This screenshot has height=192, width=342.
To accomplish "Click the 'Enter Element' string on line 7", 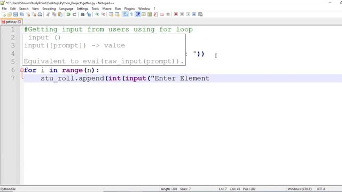I will [182, 78].
